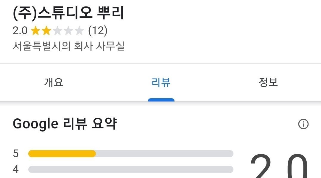The height and width of the screenshot is (178, 321).
Task: Open the (12) review count link
Action: click(98, 31)
